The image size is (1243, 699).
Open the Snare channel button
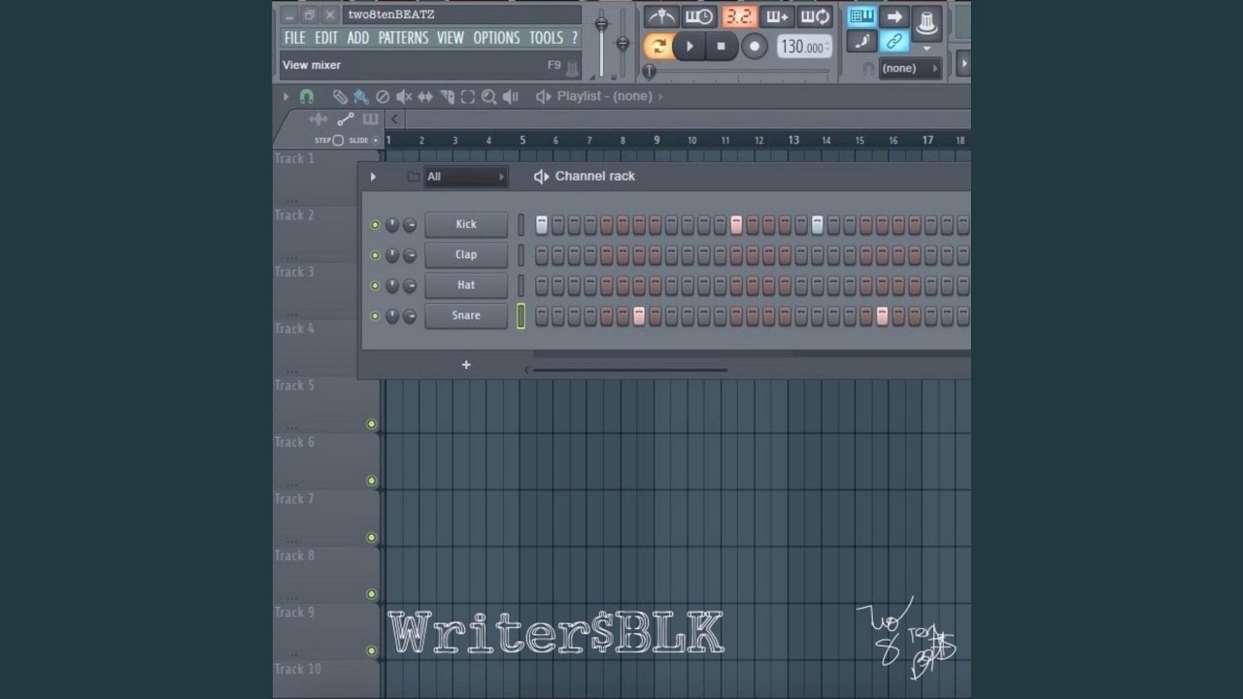point(466,316)
